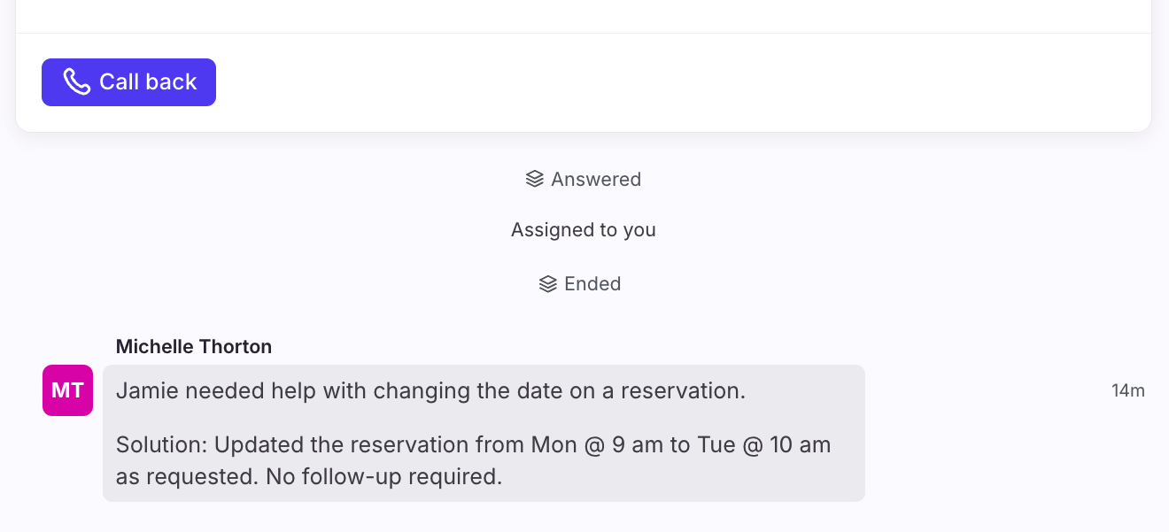Click the blank white card area beside Call back
The image size is (1169, 532).
tap(673, 82)
